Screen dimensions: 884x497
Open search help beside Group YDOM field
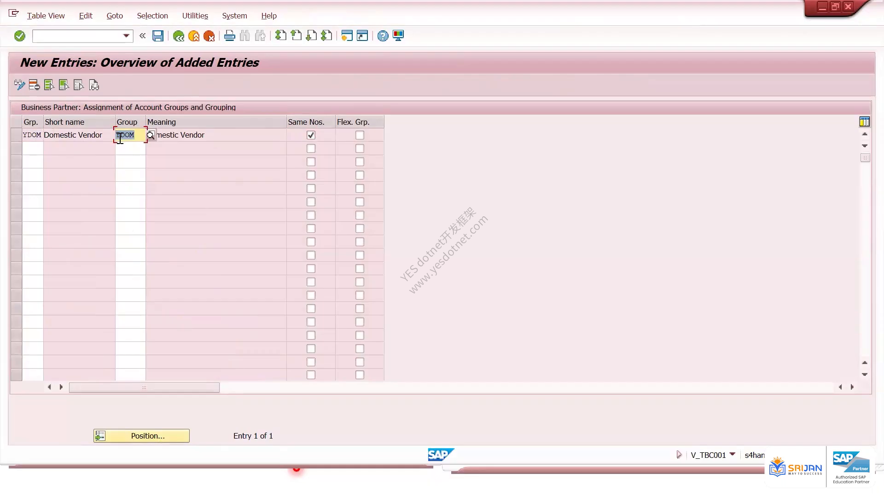tap(151, 135)
